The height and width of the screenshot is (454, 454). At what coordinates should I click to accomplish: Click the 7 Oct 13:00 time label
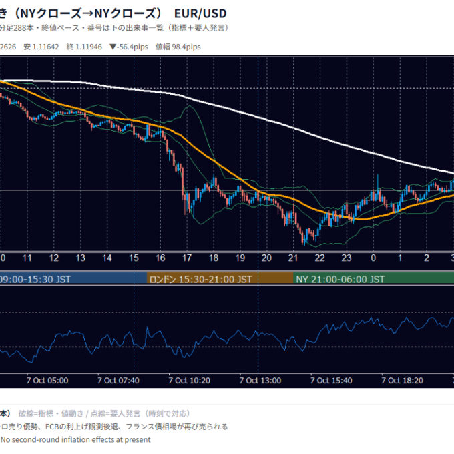click(260, 380)
